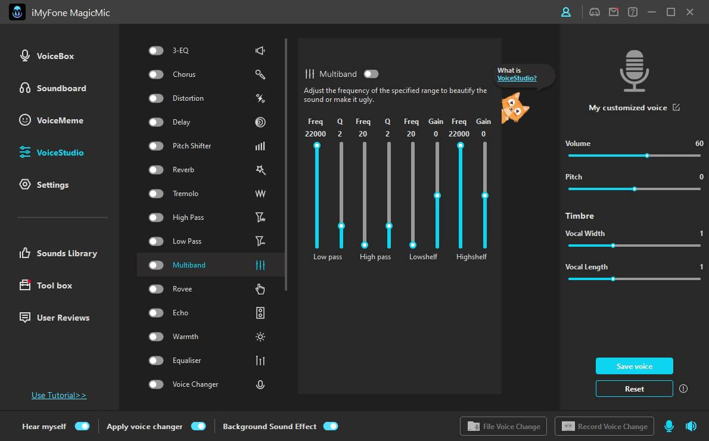Disable the Apply voice changer toggle
This screenshot has height=441, width=709.
coord(198,426)
